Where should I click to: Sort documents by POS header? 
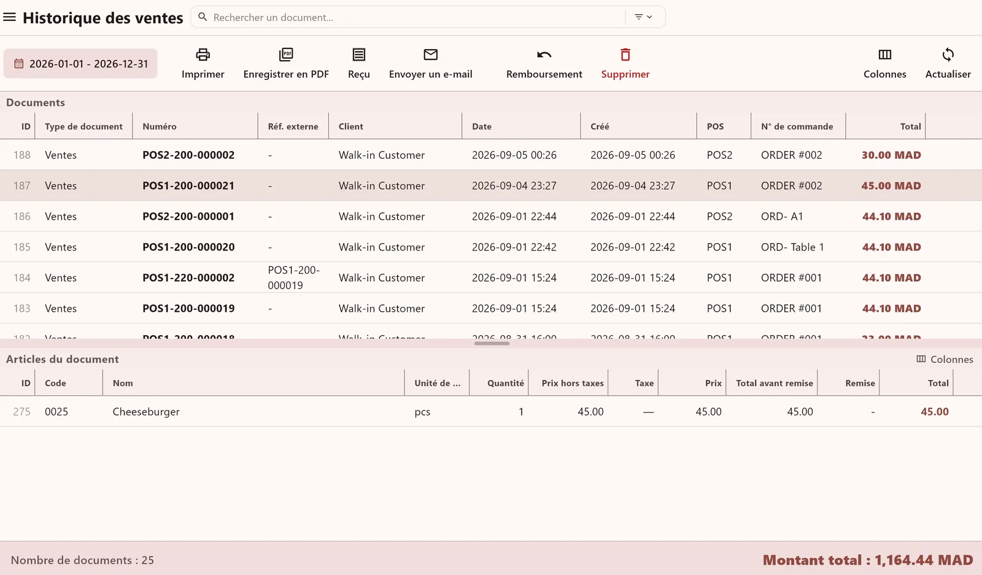[715, 126]
